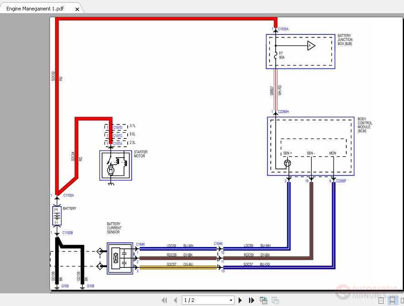Click the SEN + pin label
404x306 pixels.
[287, 153]
